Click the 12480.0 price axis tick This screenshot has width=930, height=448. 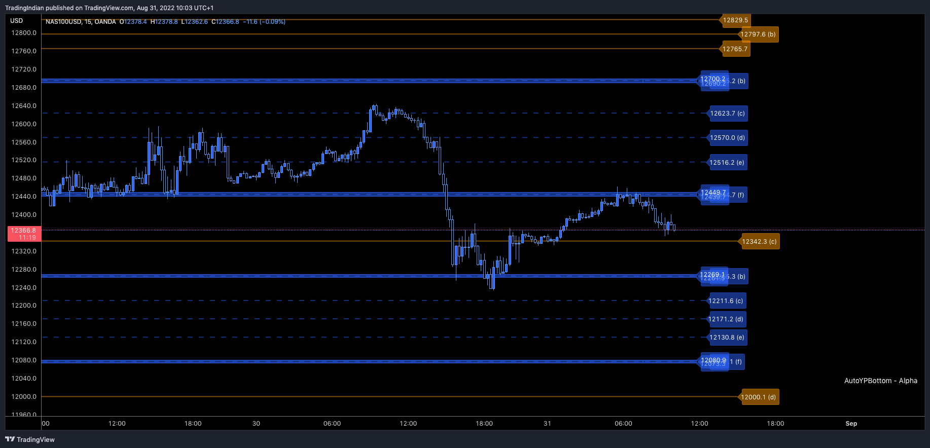24,178
